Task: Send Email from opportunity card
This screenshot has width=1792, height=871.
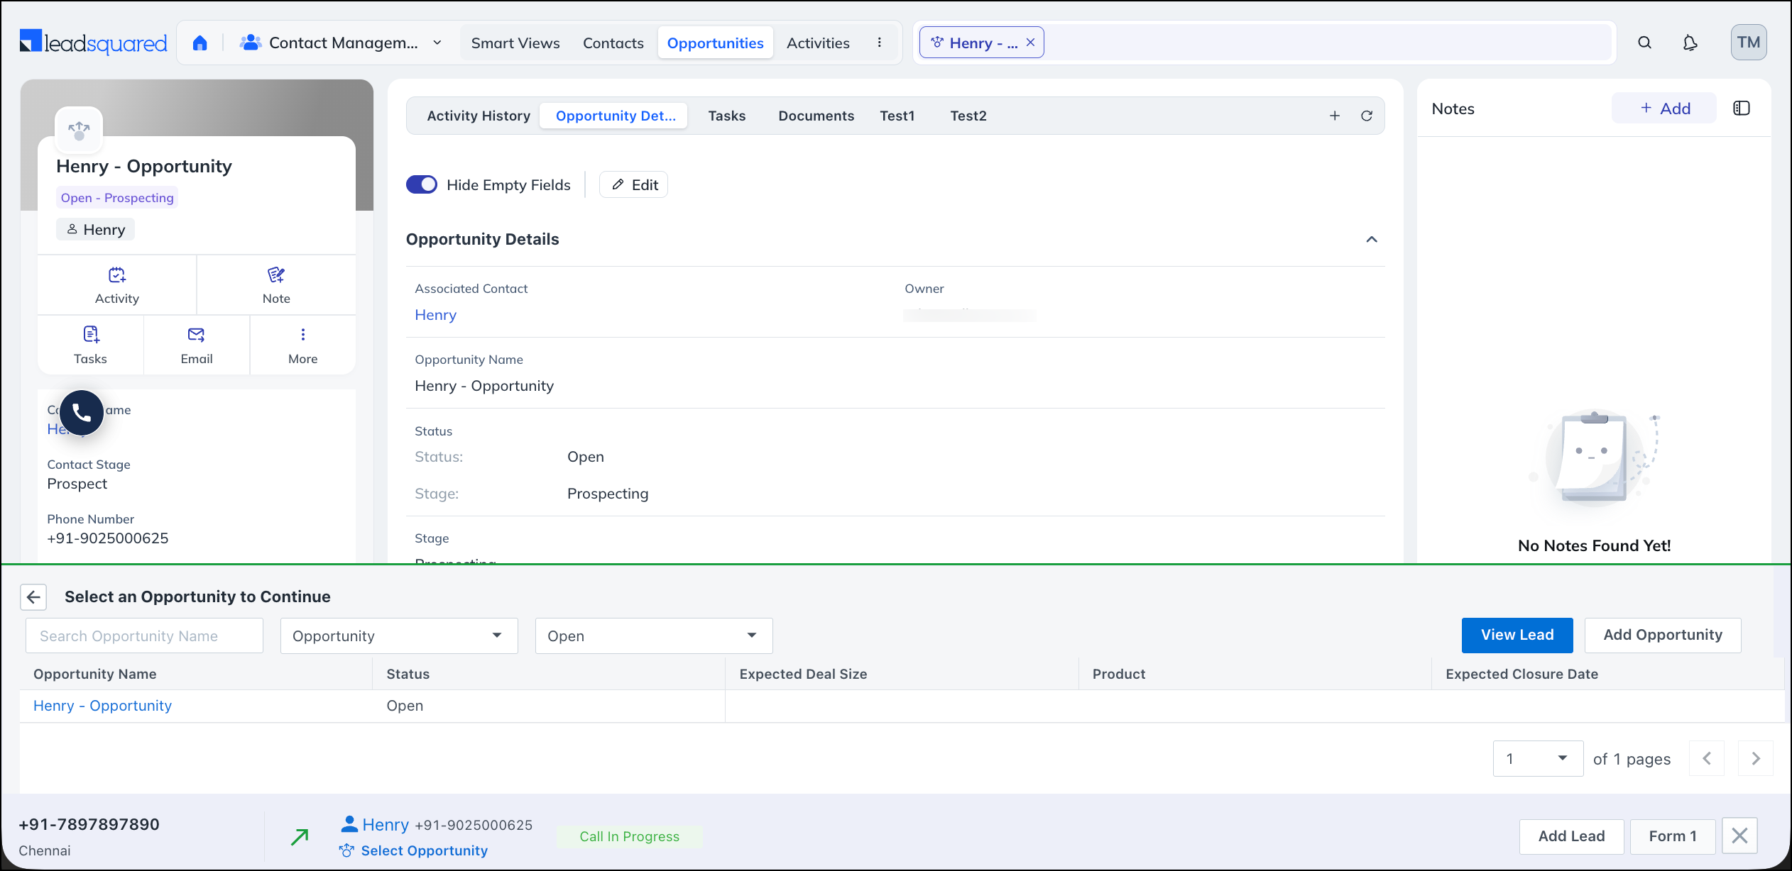Action: (x=197, y=345)
